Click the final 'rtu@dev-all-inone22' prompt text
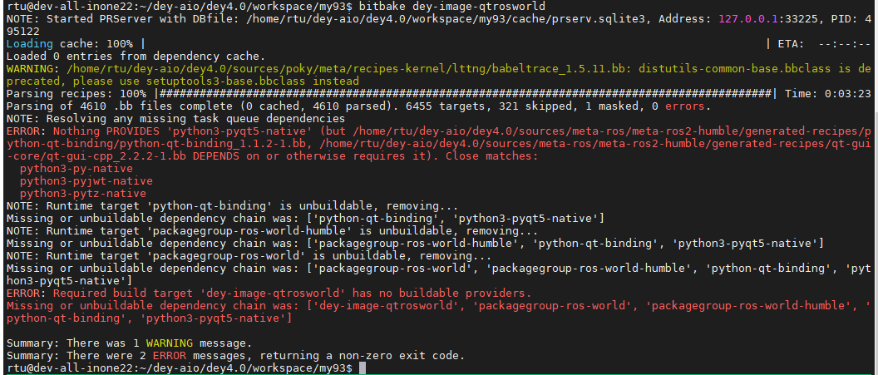 tap(70, 368)
